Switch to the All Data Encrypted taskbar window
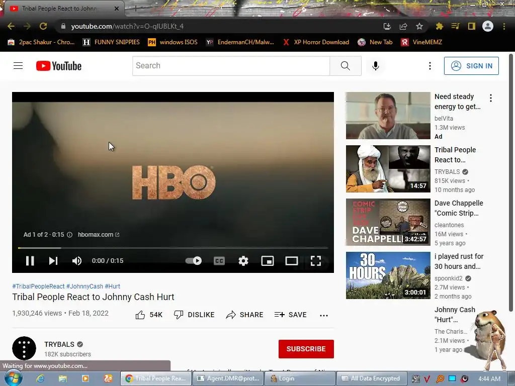The height and width of the screenshot is (386, 515). (371, 378)
